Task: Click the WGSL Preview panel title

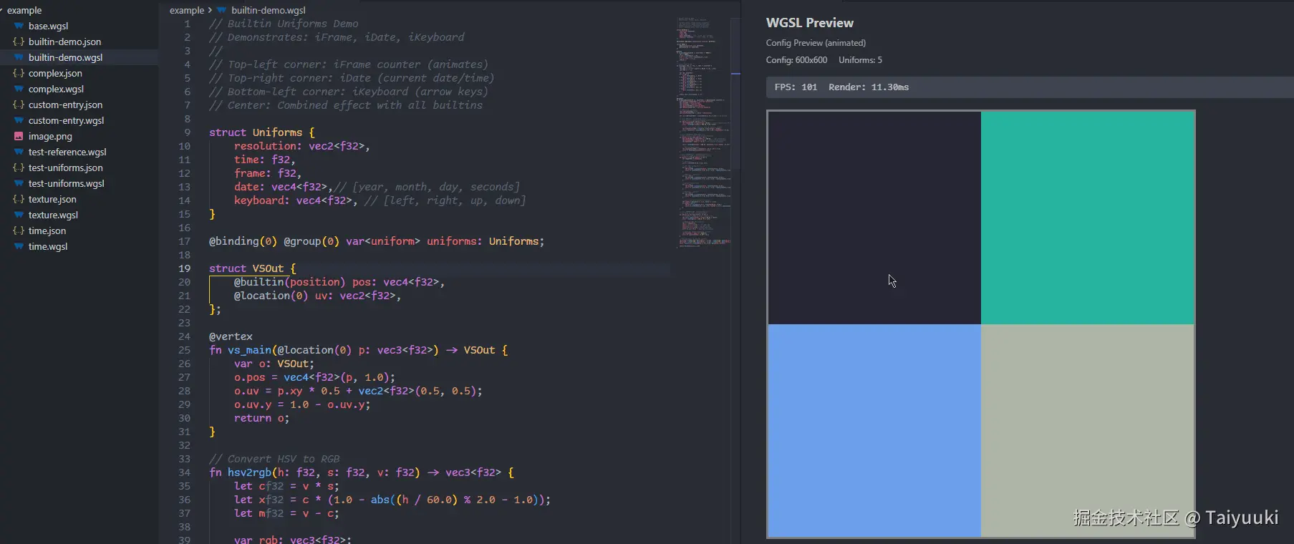Action: [x=809, y=23]
